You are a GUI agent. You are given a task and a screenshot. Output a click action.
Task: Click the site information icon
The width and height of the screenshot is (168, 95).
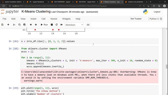[x=10, y=6]
